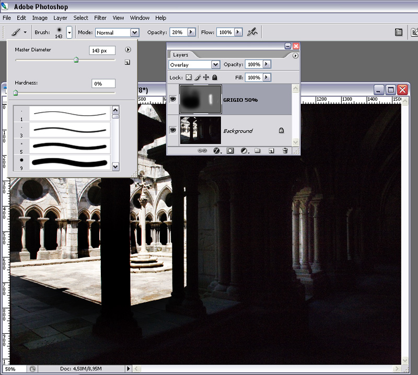The image size is (418, 375).
Task: Create a new layer from Layers panel
Action: tap(271, 150)
